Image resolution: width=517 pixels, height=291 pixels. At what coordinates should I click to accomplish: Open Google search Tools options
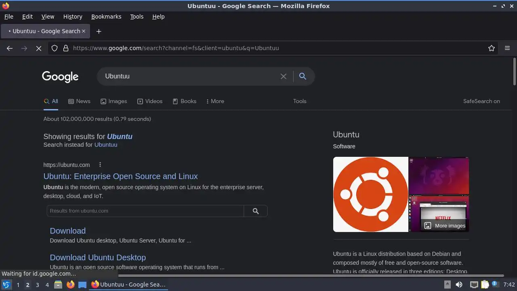coord(300,101)
